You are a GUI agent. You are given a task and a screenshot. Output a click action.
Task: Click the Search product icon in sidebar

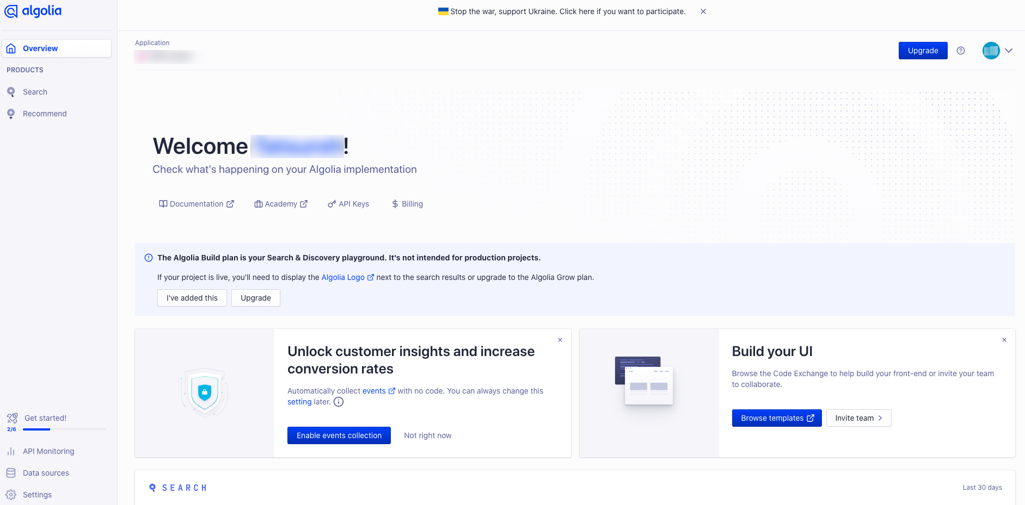pos(11,92)
